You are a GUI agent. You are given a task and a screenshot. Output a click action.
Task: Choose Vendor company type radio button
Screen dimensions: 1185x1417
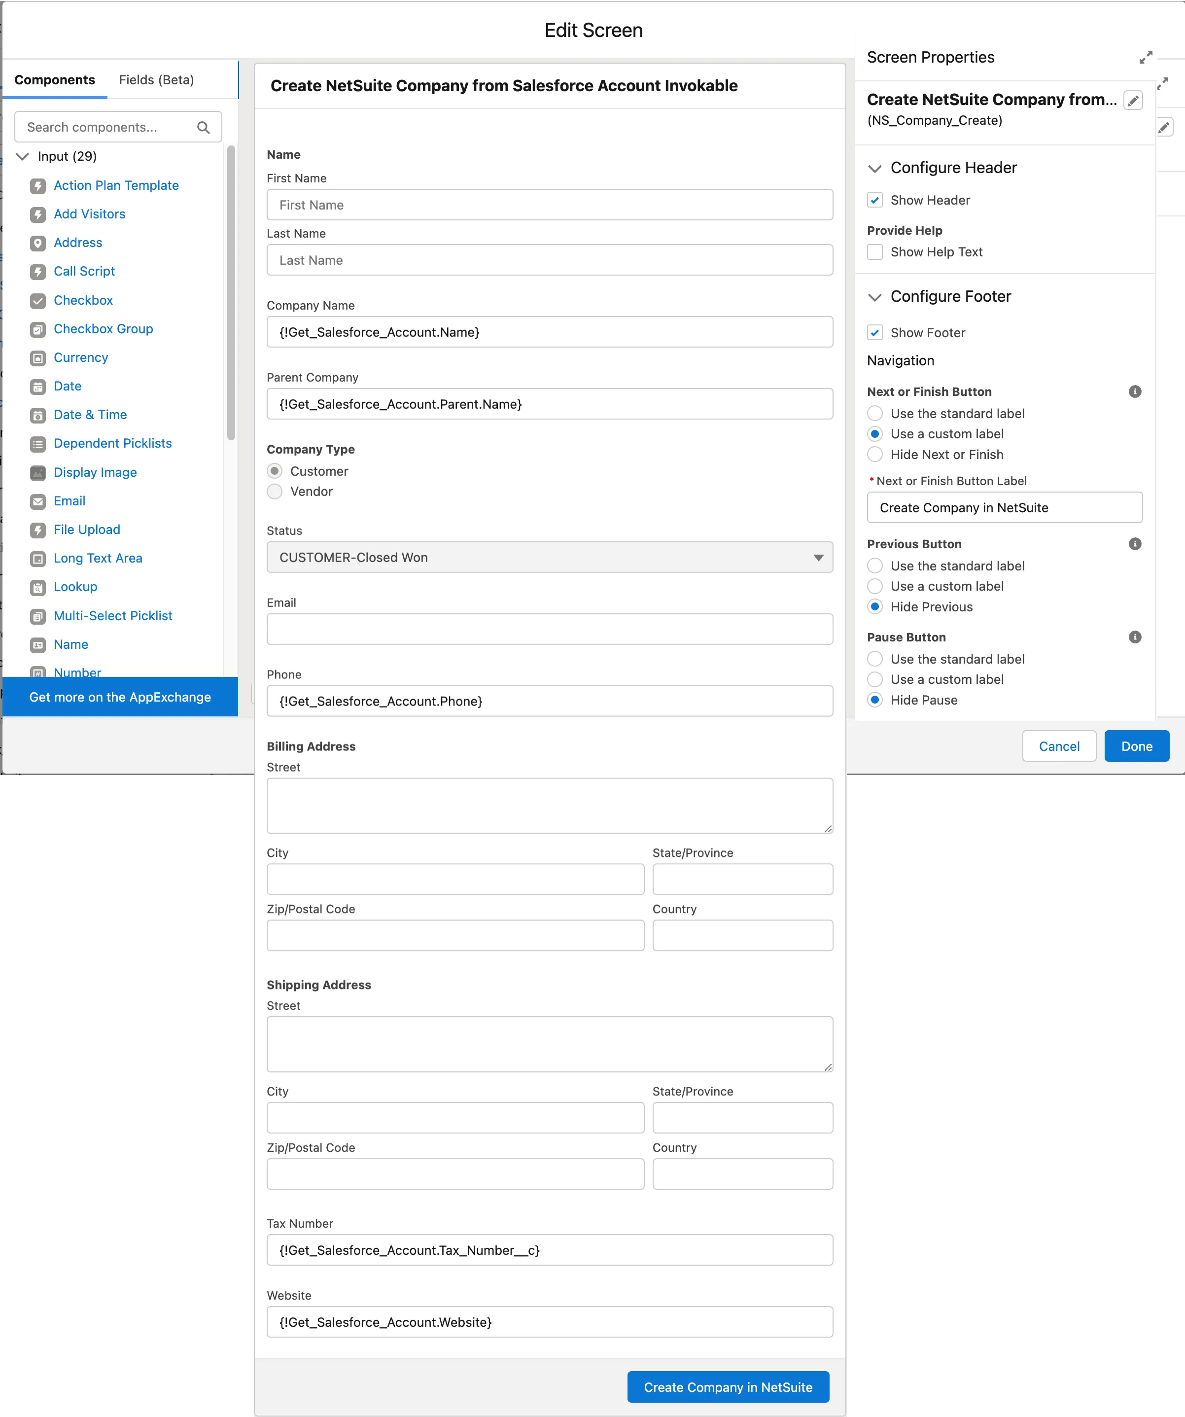(275, 491)
